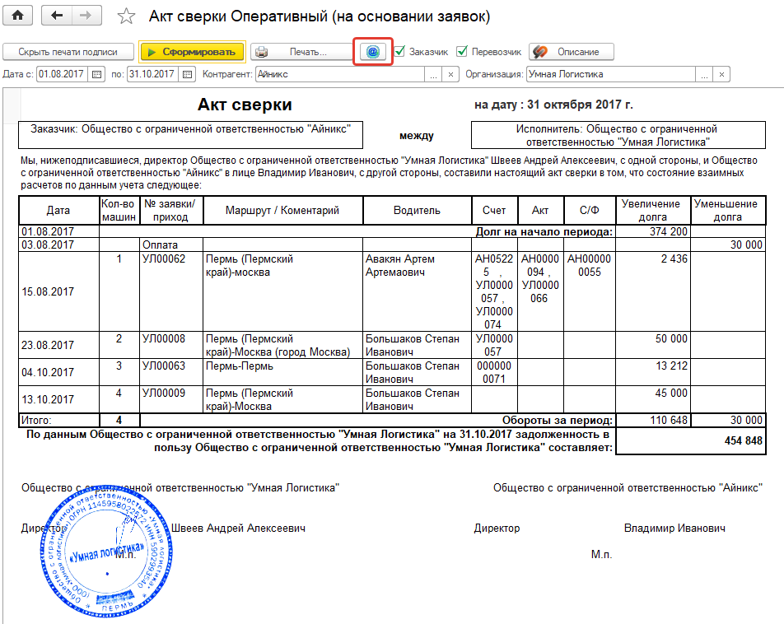The height and width of the screenshot is (624, 784).
Task: Hide stamps via Скрыть печати подписи
Action: (x=68, y=52)
